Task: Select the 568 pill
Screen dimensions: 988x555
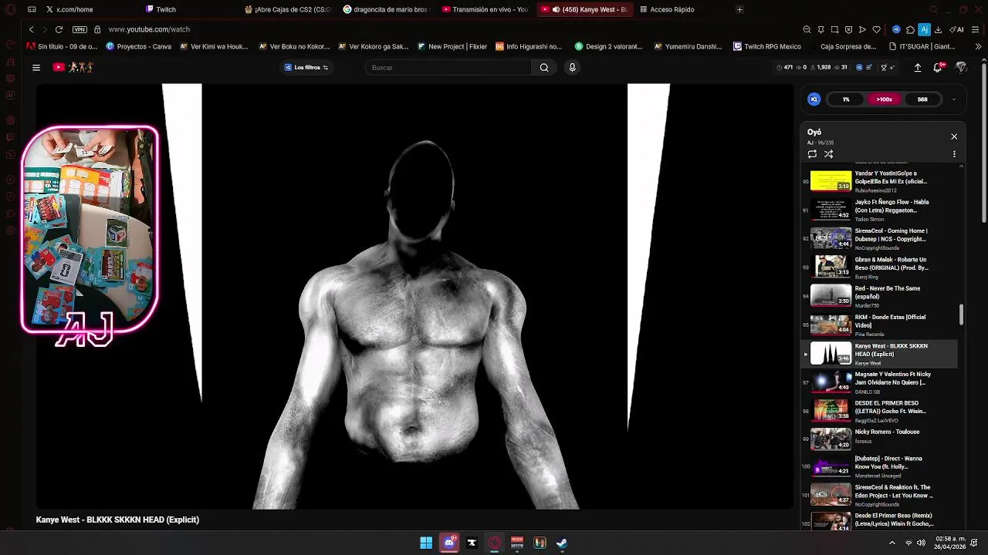Action: point(922,99)
